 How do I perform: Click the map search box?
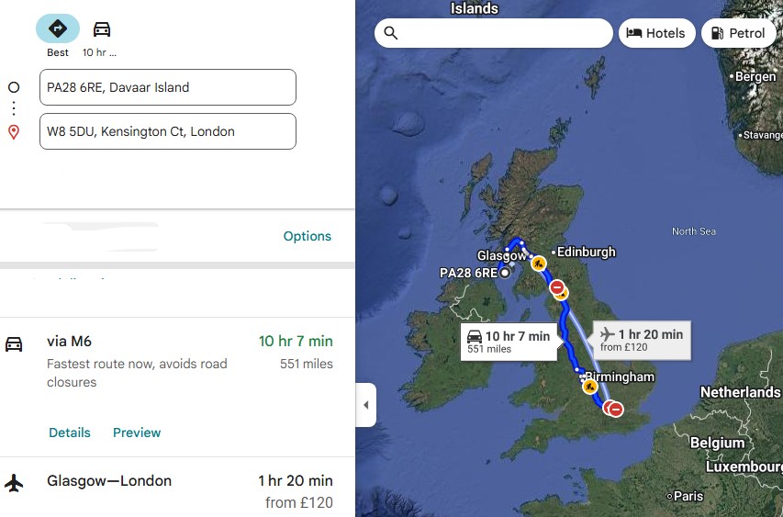pyautogui.click(x=505, y=33)
